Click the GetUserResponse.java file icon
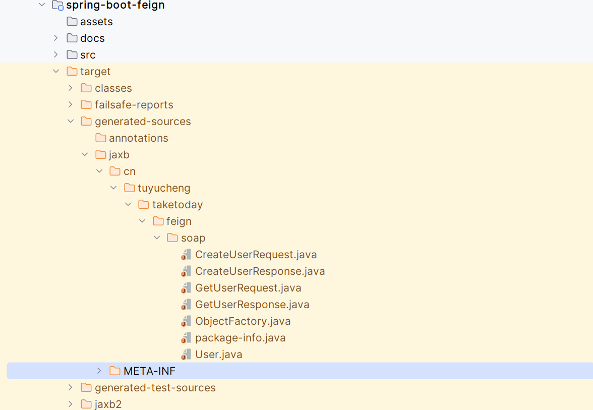Image resolution: width=593 pixels, height=410 pixels. pos(186,305)
